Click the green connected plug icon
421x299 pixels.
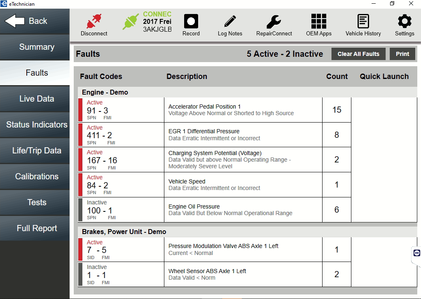click(x=131, y=21)
